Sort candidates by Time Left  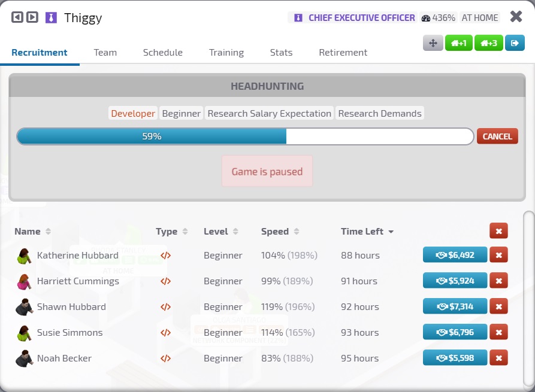click(367, 232)
